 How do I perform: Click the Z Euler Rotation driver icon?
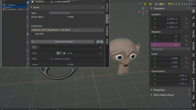pos(51,2)
